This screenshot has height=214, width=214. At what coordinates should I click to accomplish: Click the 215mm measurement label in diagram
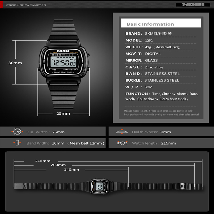(43, 161)
